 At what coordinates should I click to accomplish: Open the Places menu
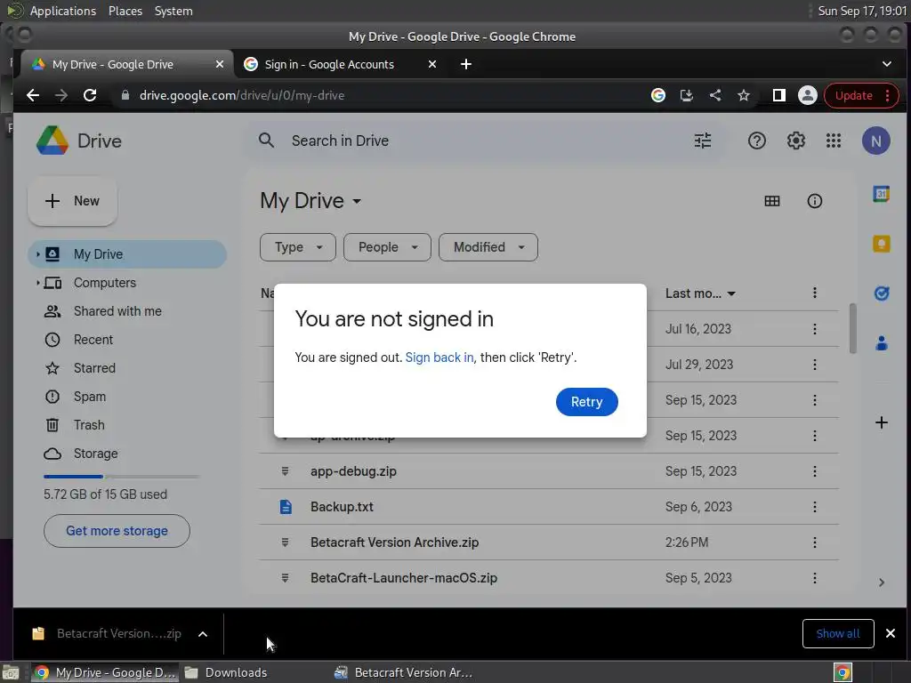pyautogui.click(x=125, y=11)
